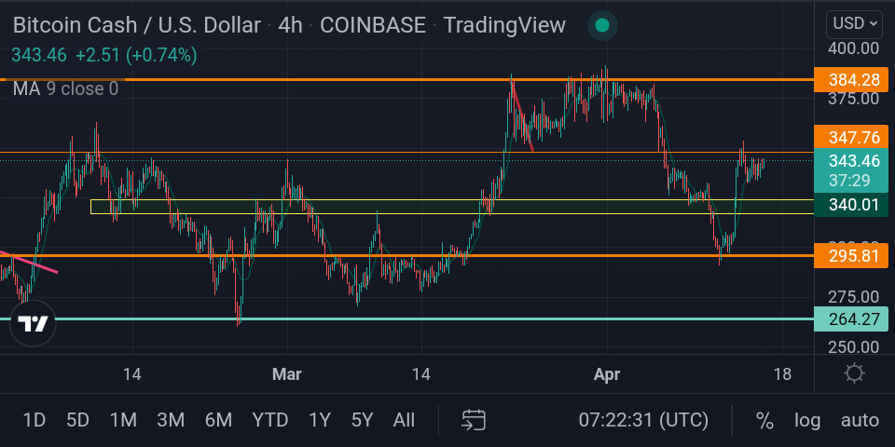Click the Bitcoin Cash / U.S. Dollar title

[137, 26]
